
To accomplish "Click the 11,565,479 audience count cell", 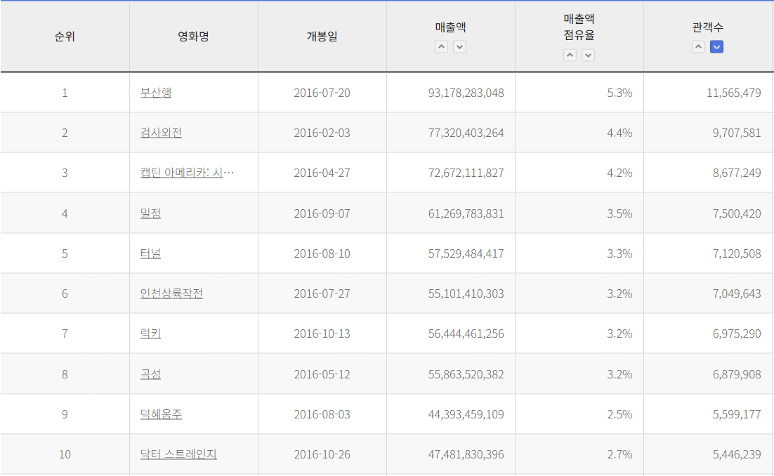I will coord(733,93).
